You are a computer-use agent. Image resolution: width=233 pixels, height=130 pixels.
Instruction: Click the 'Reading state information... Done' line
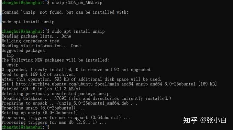[41, 46]
